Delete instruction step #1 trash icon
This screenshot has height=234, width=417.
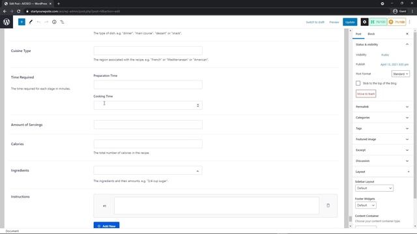[x=328, y=205]
